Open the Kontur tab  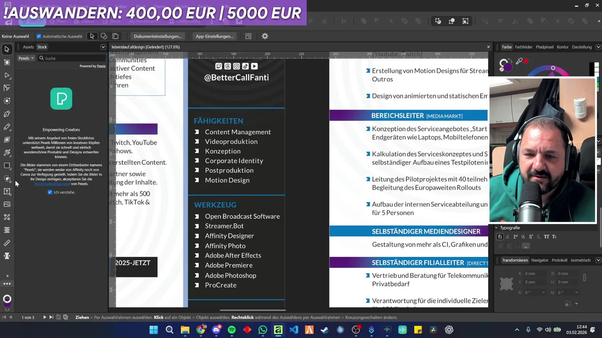click(x=562, y=47)
